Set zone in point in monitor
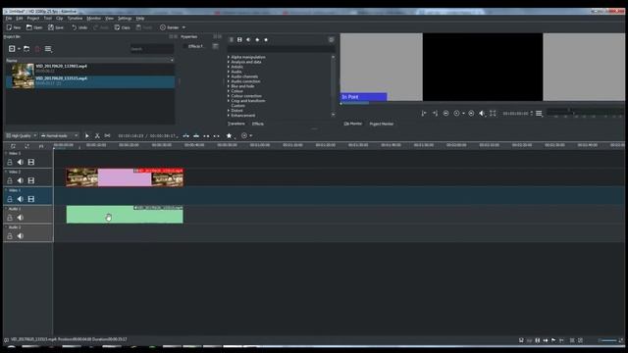The image size is (628, 353). pyautogui.click(x=424, y=114)
